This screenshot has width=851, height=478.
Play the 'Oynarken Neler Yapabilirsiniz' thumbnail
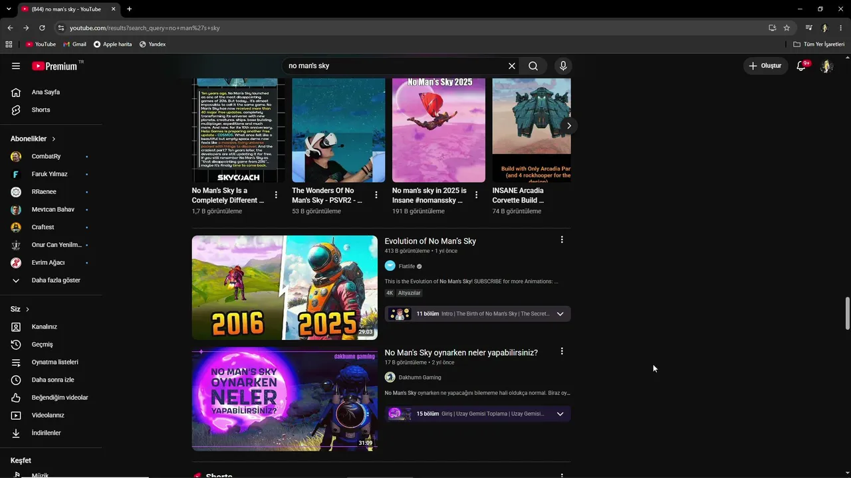[x=285, y=399]
